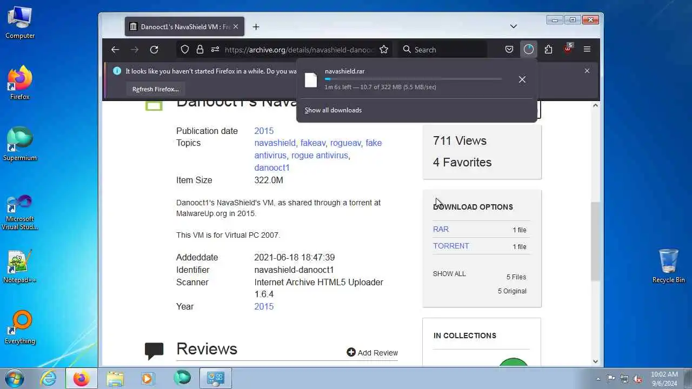Open the Notepad++ desktop shortcut
The width and height of the screenshot is (692, 389).
[x=20, y=266]
